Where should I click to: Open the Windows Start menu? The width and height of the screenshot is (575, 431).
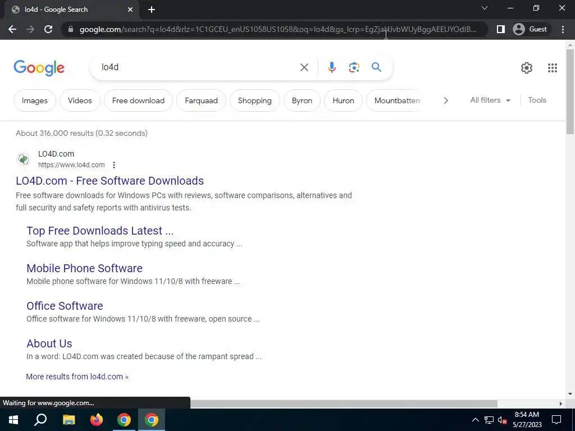pyautogui.click(x=13, y=420)
